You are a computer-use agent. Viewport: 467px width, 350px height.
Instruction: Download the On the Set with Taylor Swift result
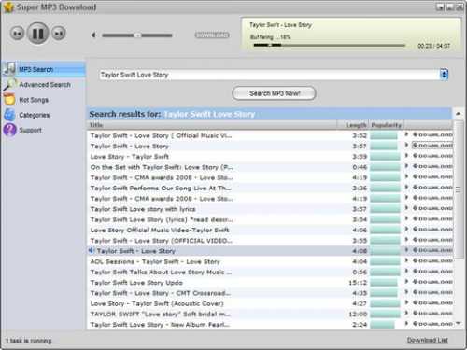point(432,166)
